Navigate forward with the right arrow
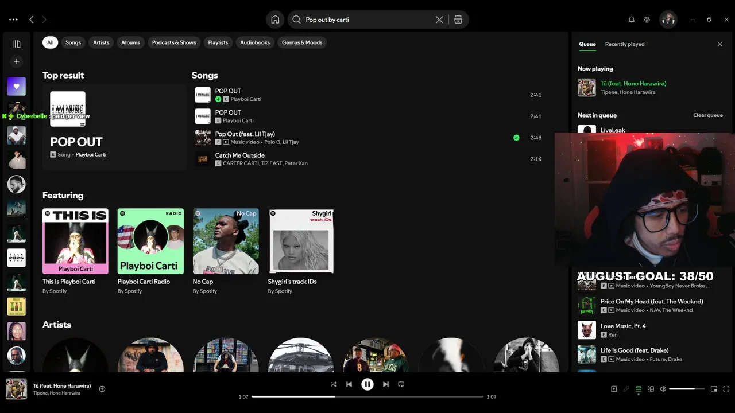Viewport: 735px width, 413px height. (44, 20)
